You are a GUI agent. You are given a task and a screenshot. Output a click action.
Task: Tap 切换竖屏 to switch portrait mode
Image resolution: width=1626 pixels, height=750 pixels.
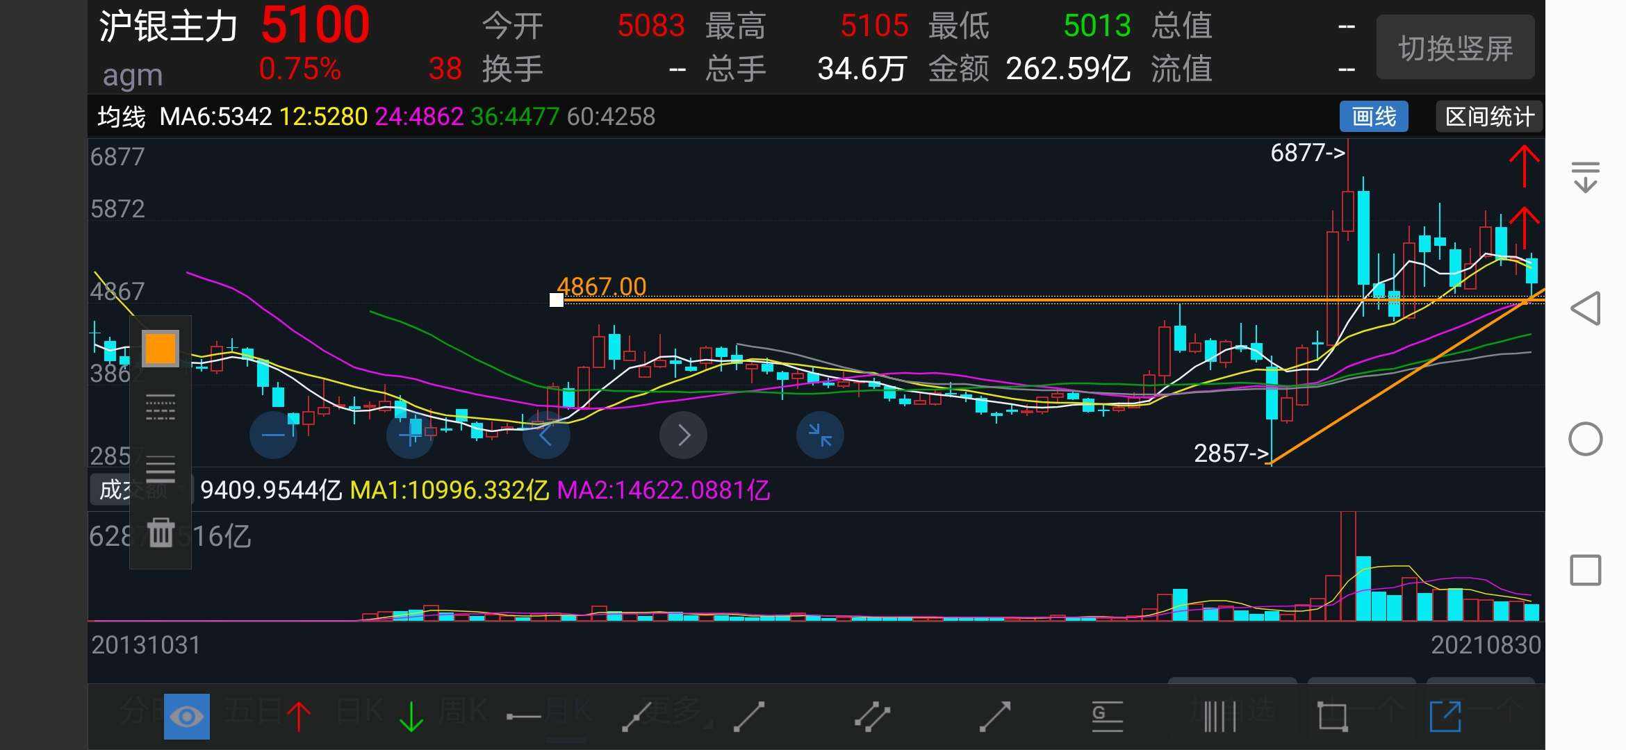[1455, 48]
